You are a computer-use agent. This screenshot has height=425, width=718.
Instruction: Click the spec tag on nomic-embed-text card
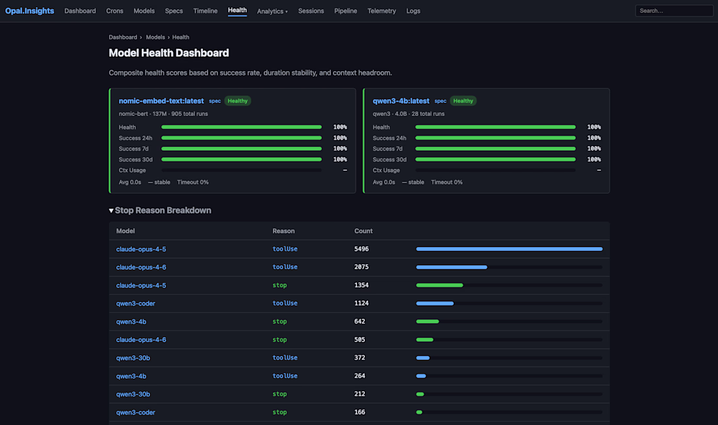[x=215, y=101]
